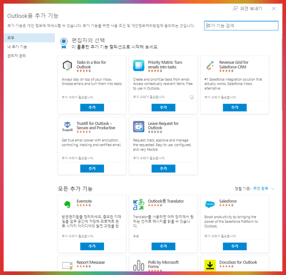Open the DocuSign for Outlook icon

(210, 265)
